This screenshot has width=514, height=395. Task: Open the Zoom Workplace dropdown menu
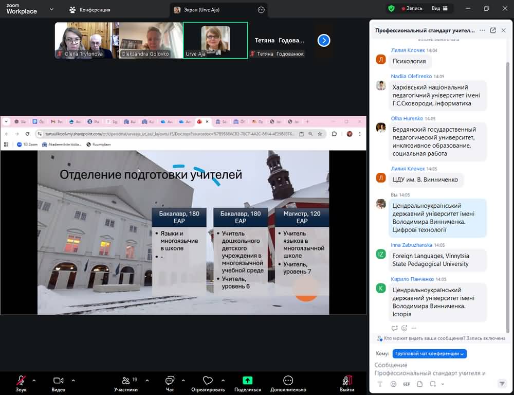(51, 9)
